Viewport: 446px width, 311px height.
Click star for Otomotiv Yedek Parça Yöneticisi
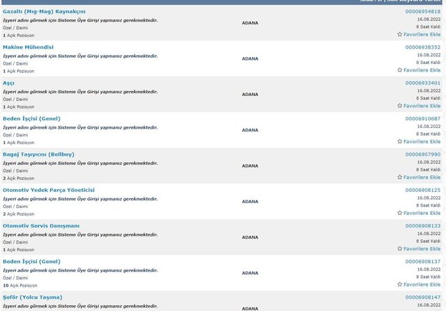coord(400,213)
